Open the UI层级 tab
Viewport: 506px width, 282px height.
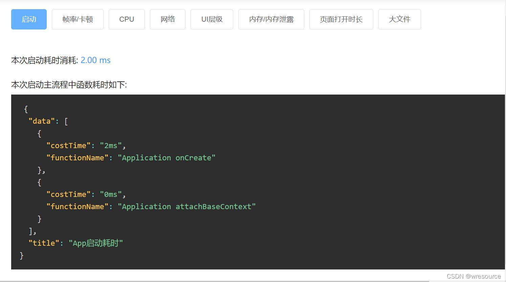(212, 19)
